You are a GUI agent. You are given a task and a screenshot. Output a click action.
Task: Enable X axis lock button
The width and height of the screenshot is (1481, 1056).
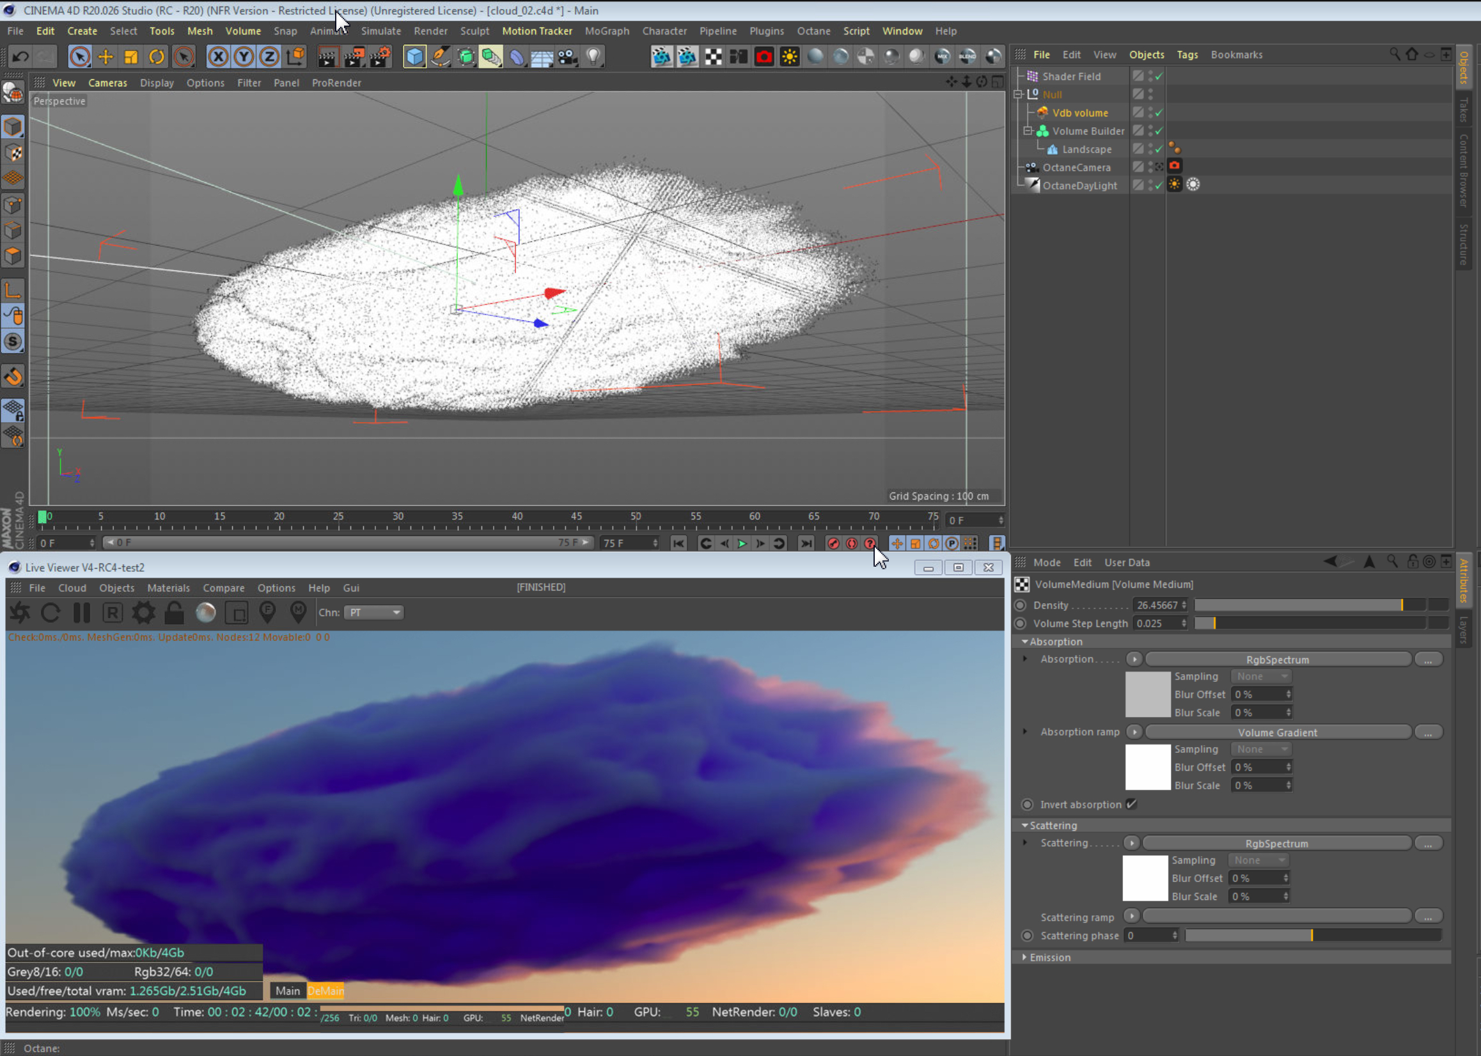[x=219, y=57]
